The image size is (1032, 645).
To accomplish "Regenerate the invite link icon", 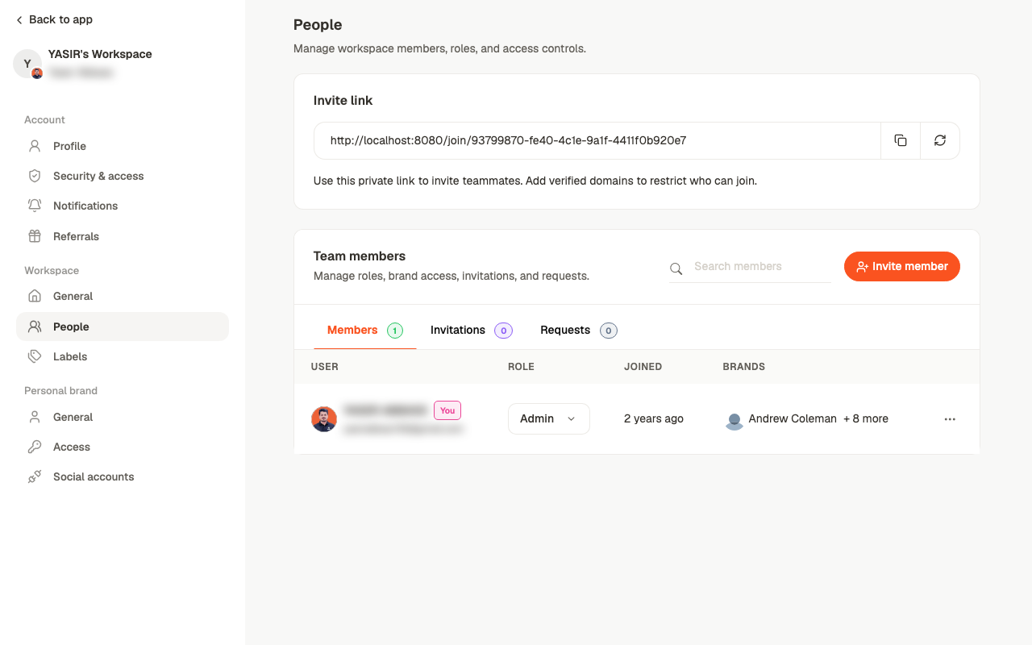I will pyautogui.click(x=940, y=140).
